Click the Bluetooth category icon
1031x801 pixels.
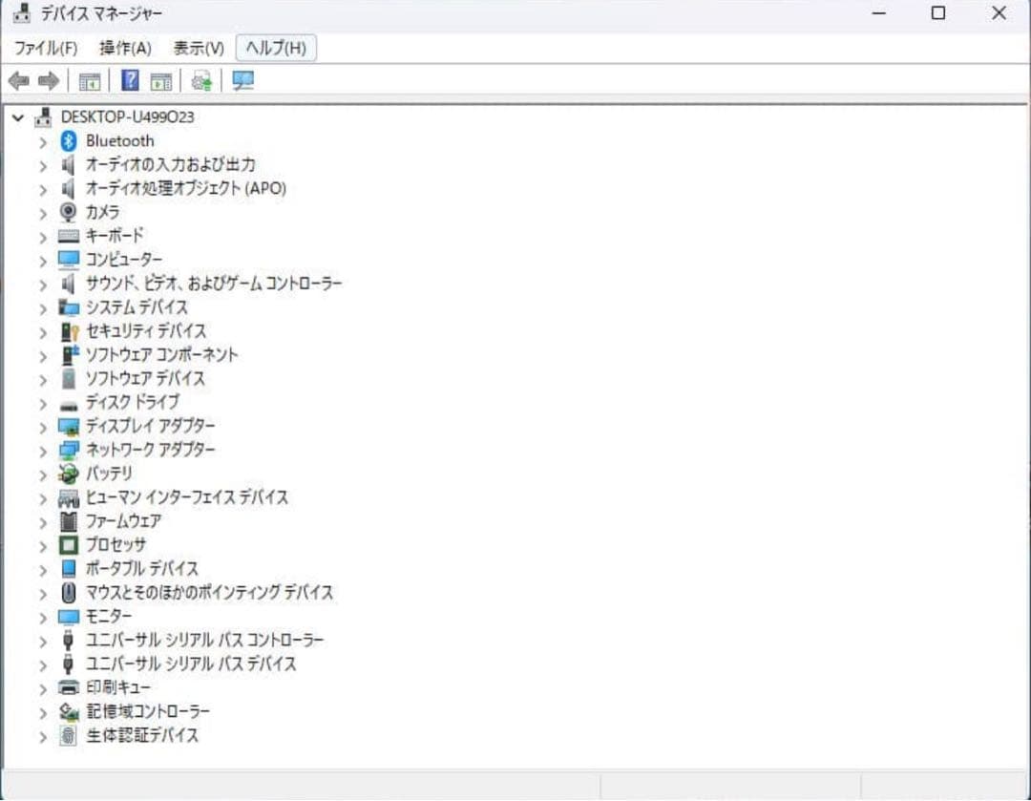tap(67, 140)
